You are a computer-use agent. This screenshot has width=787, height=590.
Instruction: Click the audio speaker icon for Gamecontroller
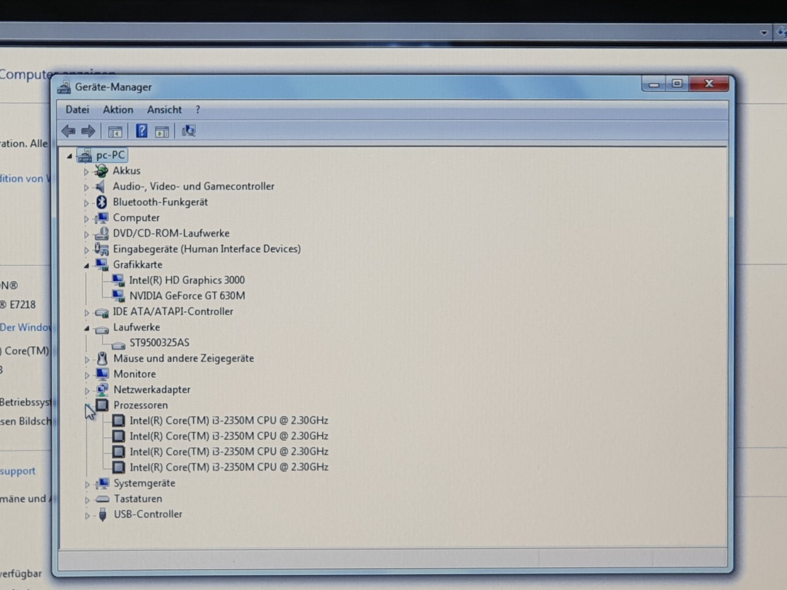coord(100,186)
